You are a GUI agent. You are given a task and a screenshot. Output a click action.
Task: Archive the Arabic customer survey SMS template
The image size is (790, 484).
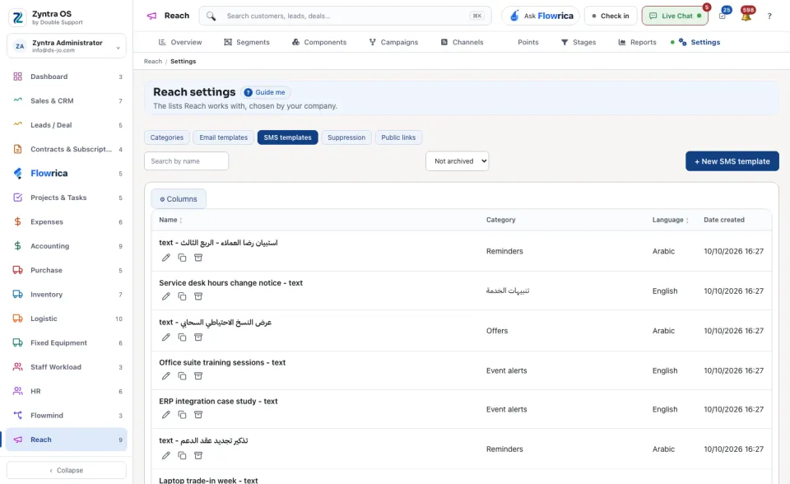[198, 258]
